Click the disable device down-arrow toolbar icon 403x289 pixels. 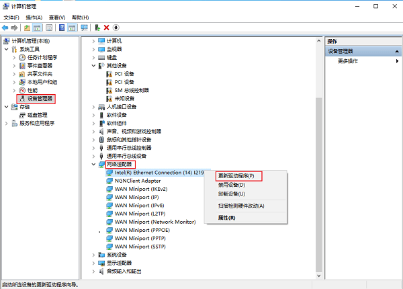click(x=116, y=28)
